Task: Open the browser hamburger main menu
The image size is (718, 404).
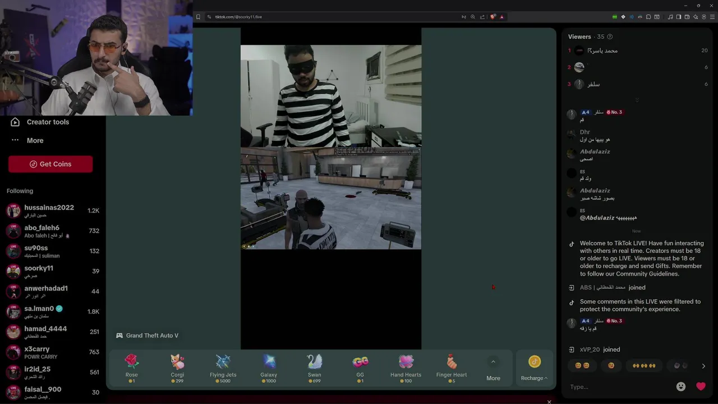Action: (x=712, y=17)
